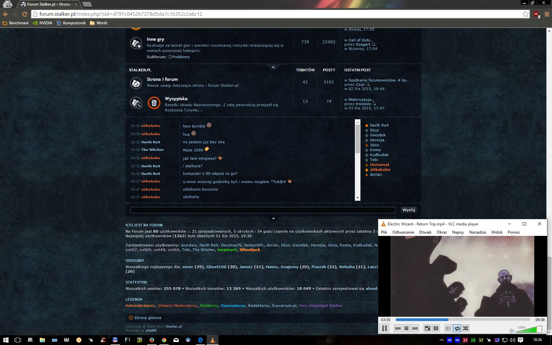This screenshot has width=552, height=345.
Task: Open VLC extended settings equalizer icon
Action: pos(436,328)
